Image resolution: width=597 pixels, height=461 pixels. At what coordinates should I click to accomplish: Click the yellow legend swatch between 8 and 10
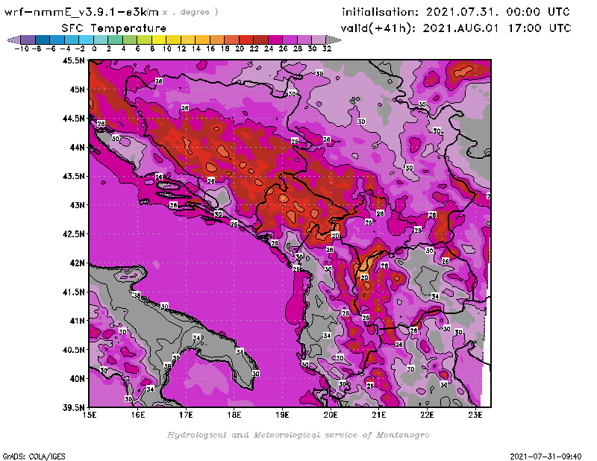(x=159, y=40)
